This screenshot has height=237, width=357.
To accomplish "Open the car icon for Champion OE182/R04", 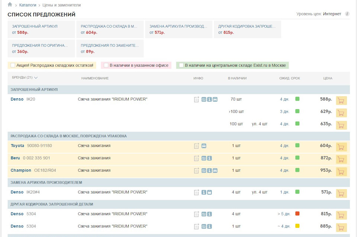I will click(215, 171).
